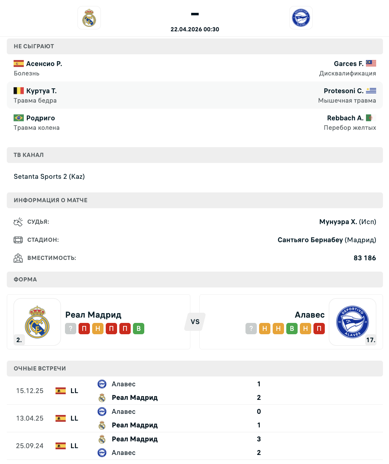Open Garces F. player profile
This screenshot has width=389, height=464.
click(348, 64)
